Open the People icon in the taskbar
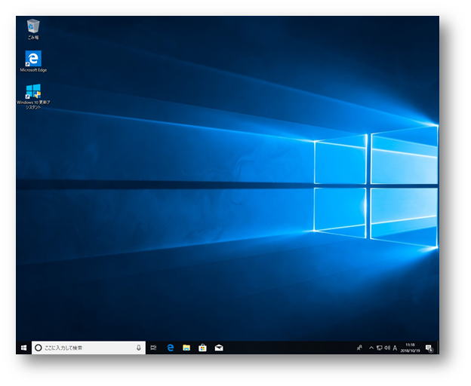471x386 pixels. tap(359, 348)
